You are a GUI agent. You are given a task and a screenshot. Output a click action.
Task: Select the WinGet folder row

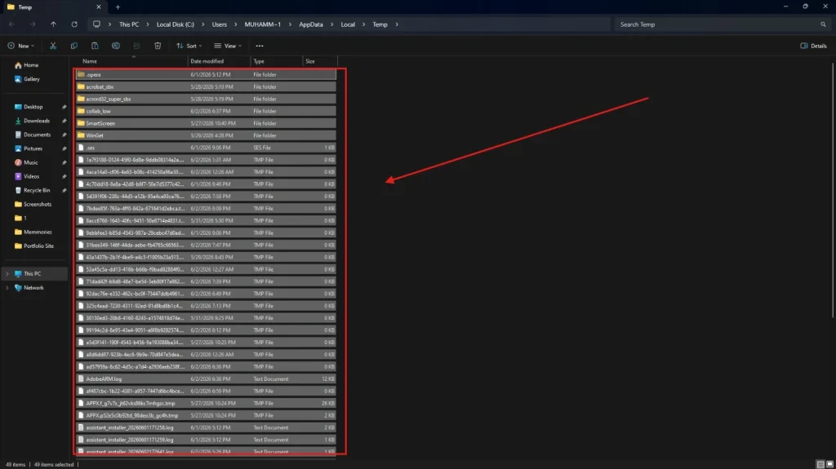[x=206, y=135]
